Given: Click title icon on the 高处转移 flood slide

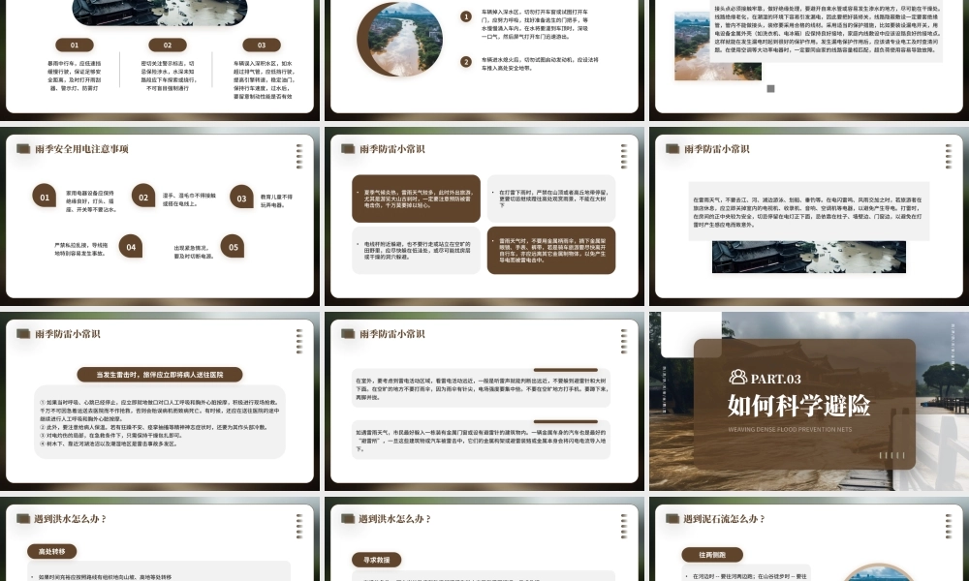Looking at the screenshot, I should pos(23,519).
